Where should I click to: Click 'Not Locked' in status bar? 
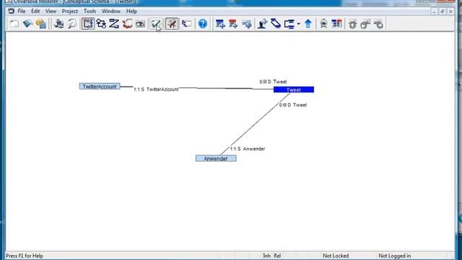(336, 256)
